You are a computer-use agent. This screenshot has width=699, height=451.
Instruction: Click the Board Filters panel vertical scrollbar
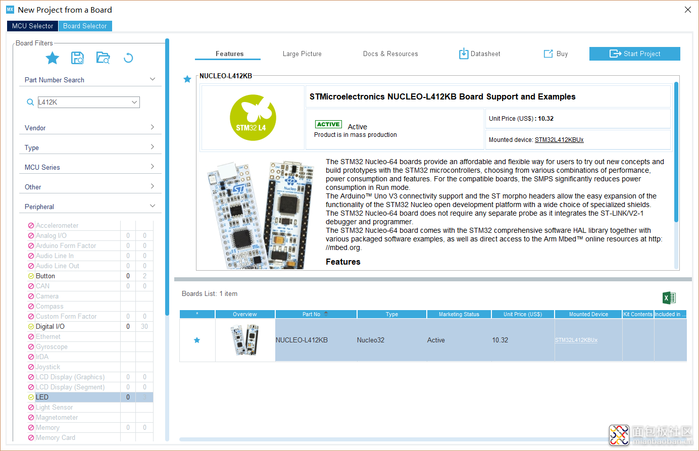(x=167, y=177)
